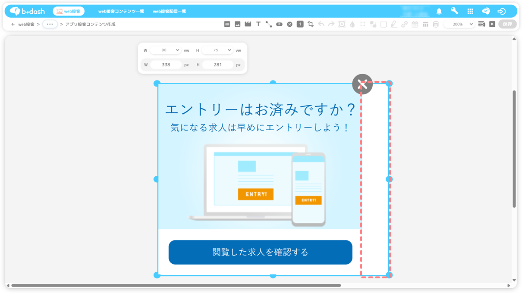Open the width vw dropdown showing 90
The height and width of the screenshot is (293, 522).
(166, 50)
